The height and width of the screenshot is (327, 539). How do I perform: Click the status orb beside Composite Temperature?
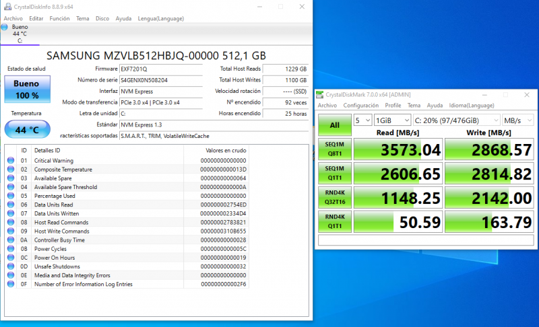10,170
